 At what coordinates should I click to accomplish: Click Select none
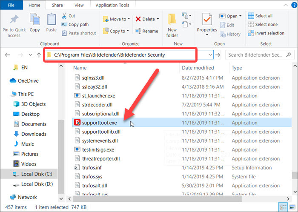click(x=263, y=24)
